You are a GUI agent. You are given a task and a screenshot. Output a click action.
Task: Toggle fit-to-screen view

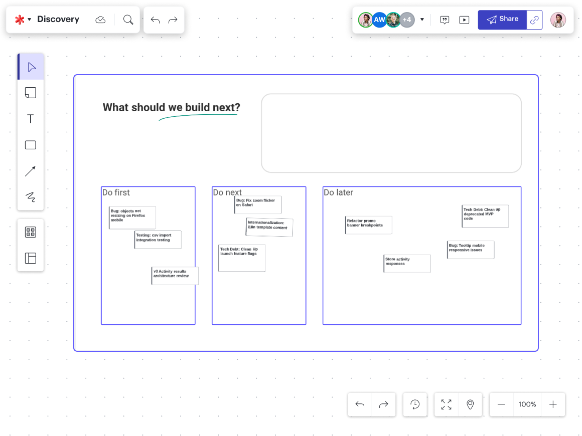pos(446,404)
